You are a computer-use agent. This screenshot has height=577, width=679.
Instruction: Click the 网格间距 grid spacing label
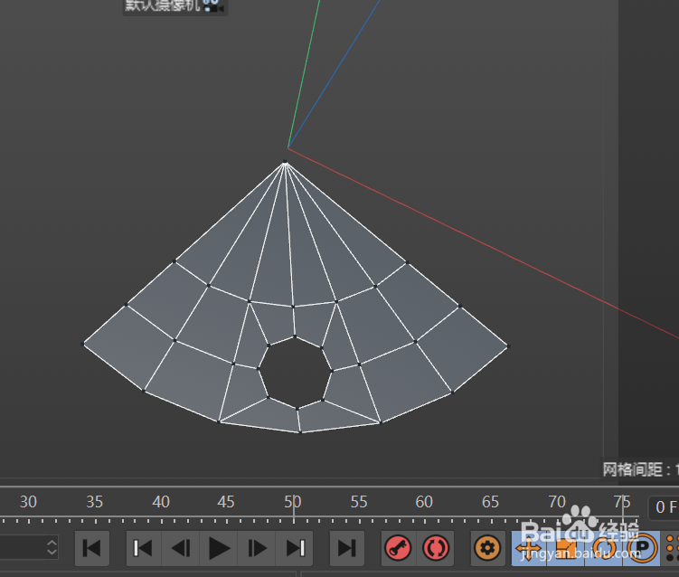tap(641, 469)
